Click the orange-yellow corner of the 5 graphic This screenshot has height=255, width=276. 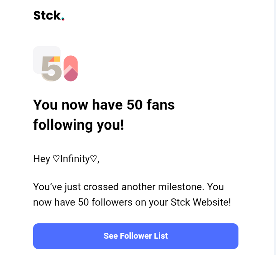56,59
